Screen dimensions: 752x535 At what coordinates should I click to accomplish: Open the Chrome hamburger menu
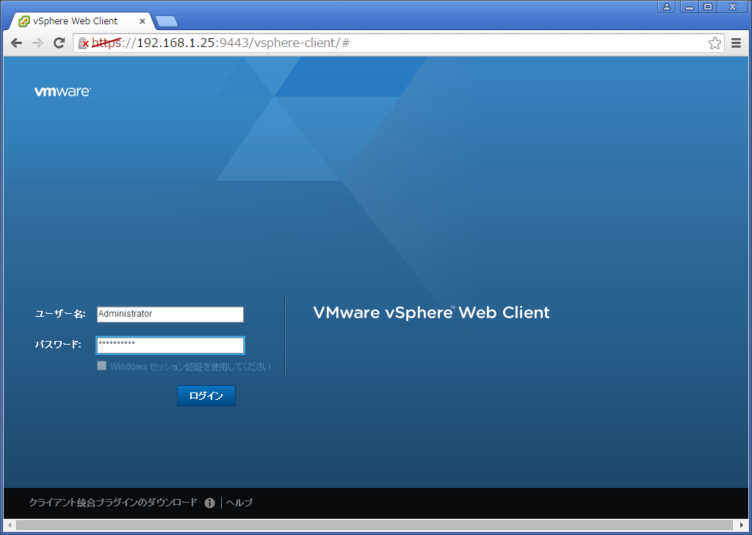736,43
